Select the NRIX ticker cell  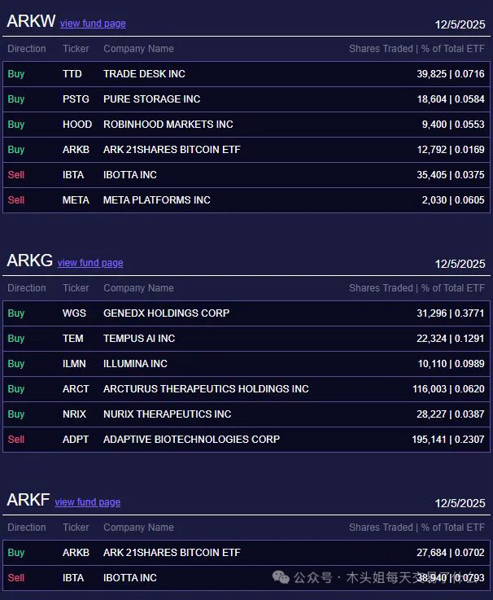click(x=74, y=414)
